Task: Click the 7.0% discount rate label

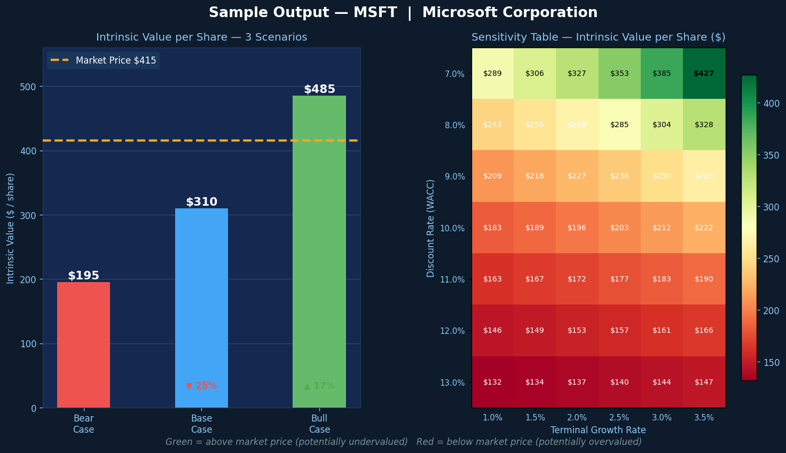Action: coord(454,74)
